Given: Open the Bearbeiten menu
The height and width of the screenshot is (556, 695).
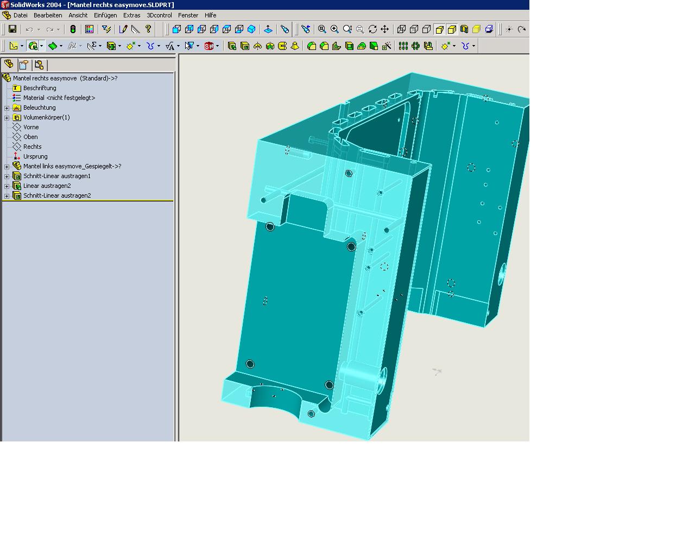Looking at the screenshot, I should [48, 15].
